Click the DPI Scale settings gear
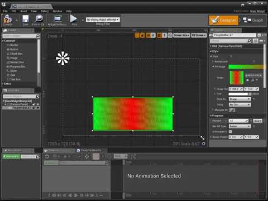This screenshot has width=268, height=201. (x=204, y=143)
